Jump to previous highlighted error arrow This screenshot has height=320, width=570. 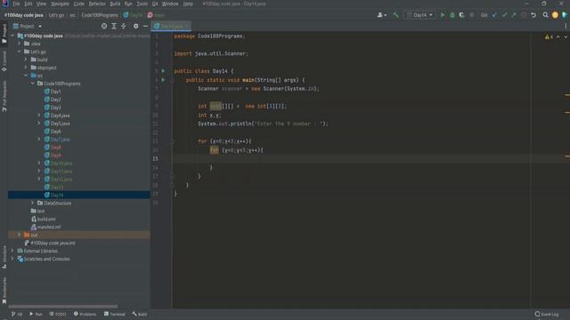558,37
